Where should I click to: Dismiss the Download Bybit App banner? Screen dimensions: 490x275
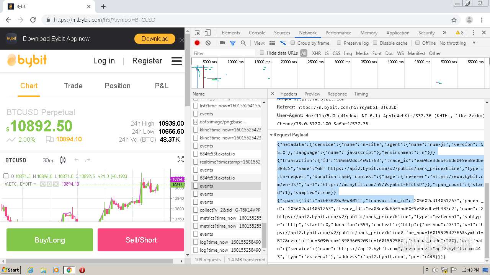[x=181, y=40]
